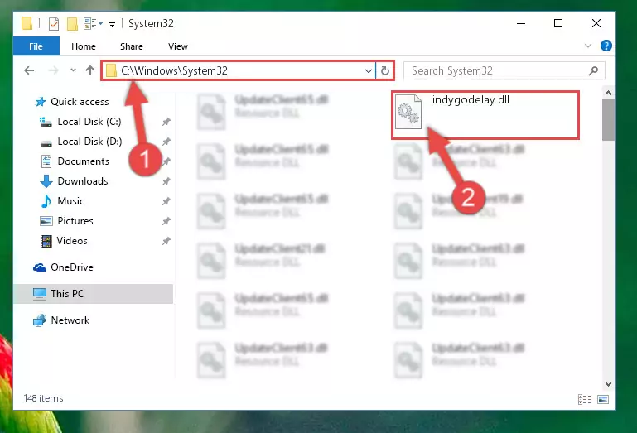
Task: Select Quick access in navigation pane
Action: coord(80,102)
